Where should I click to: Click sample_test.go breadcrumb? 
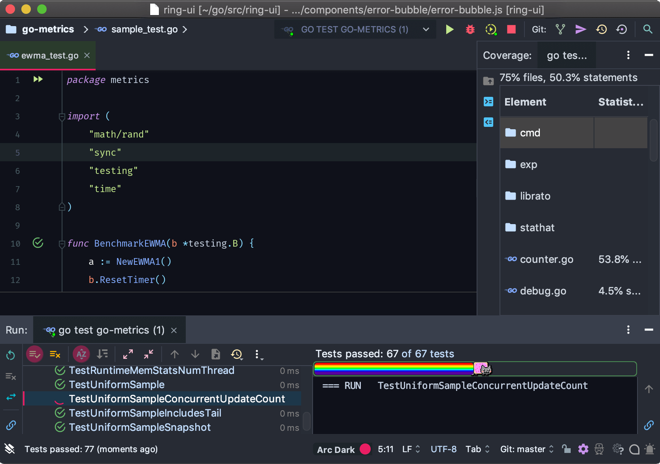[x=144, y=30]
